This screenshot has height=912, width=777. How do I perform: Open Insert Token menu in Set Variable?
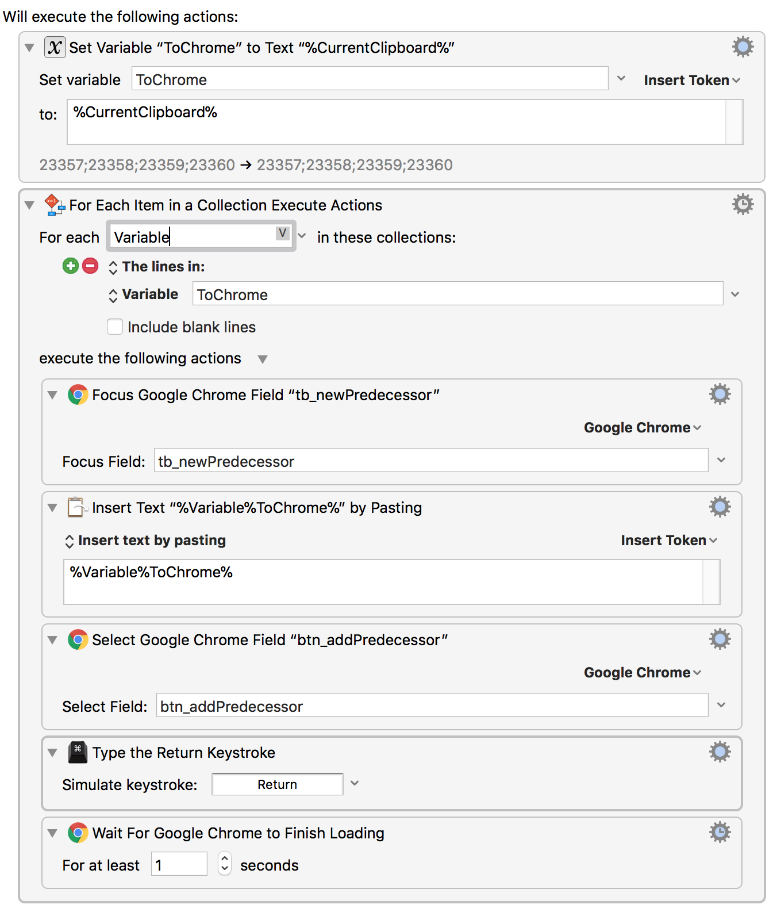pyautogui.click(x=692, y=80)
